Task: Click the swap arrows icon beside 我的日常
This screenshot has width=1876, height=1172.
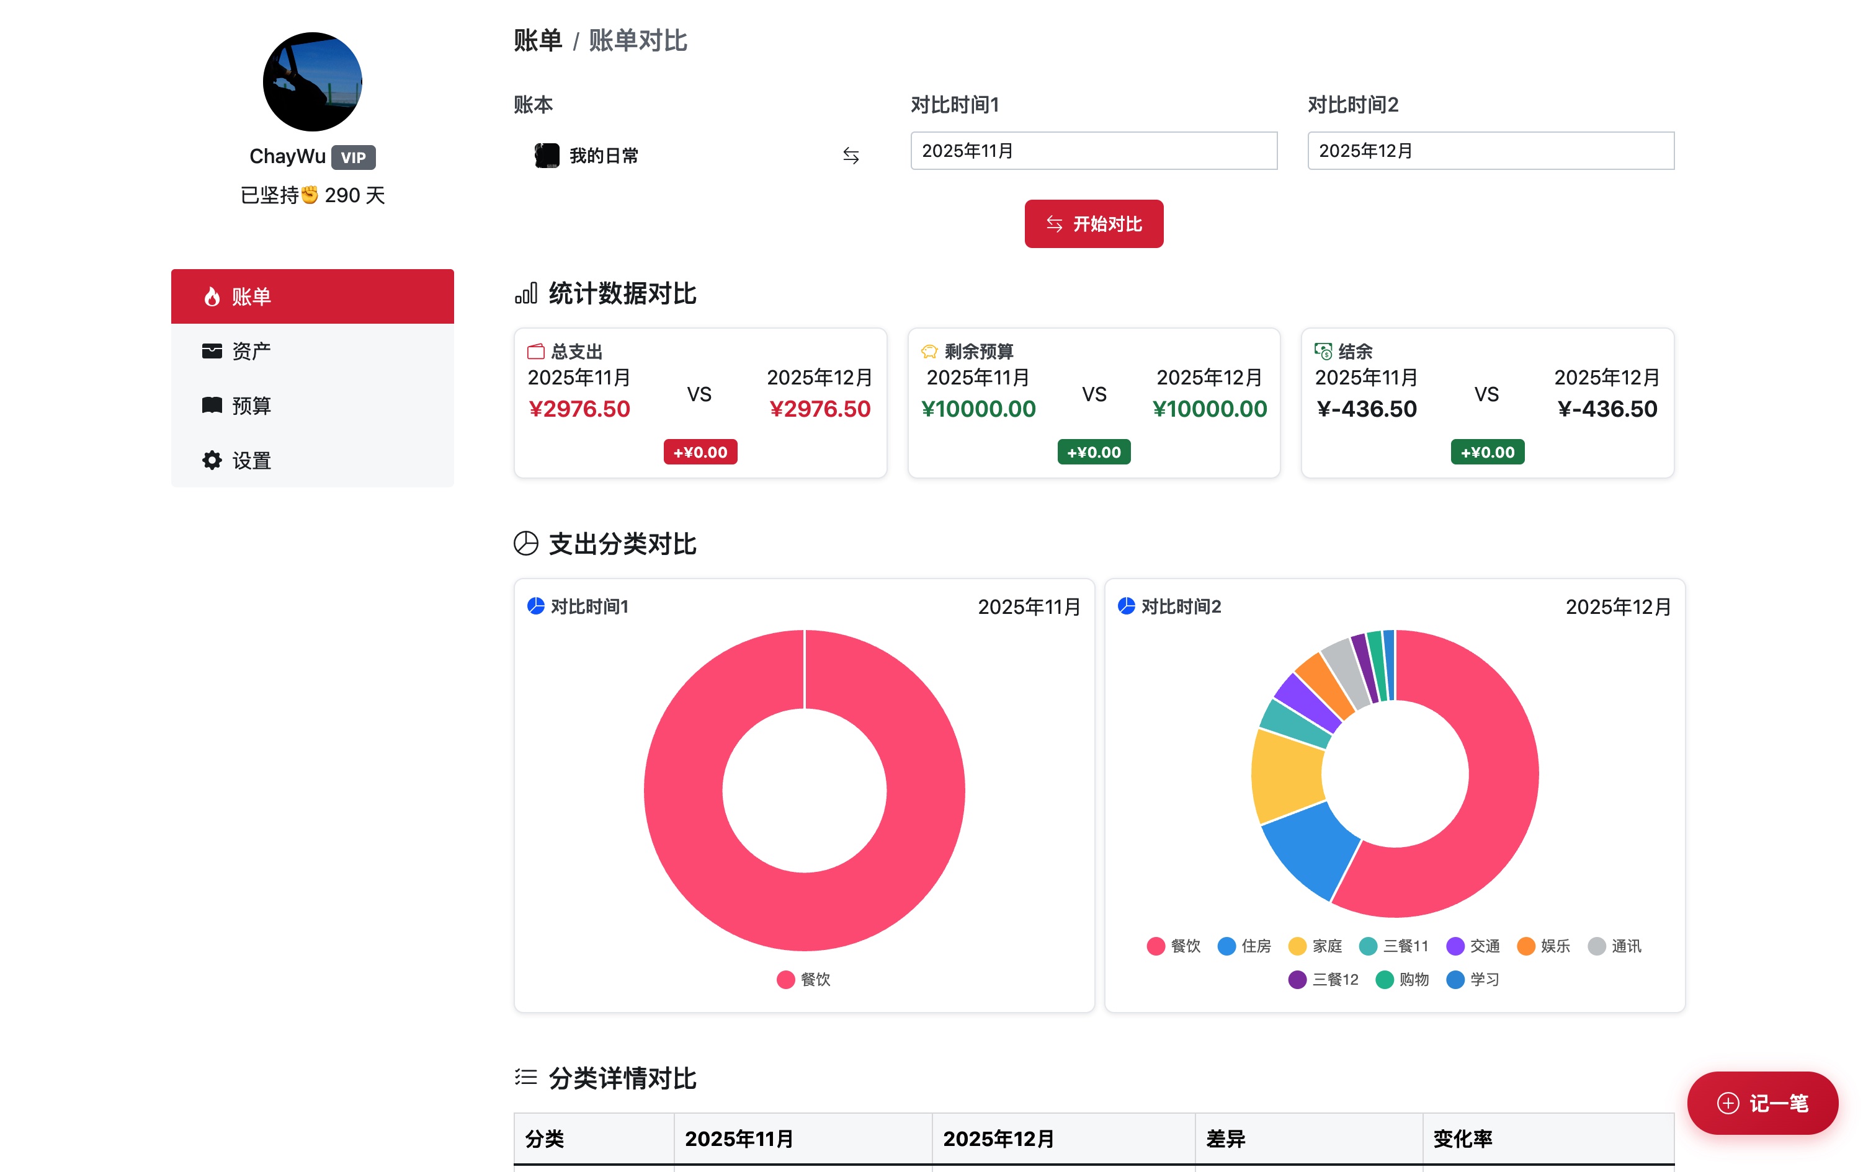Action: pos(851,156)
